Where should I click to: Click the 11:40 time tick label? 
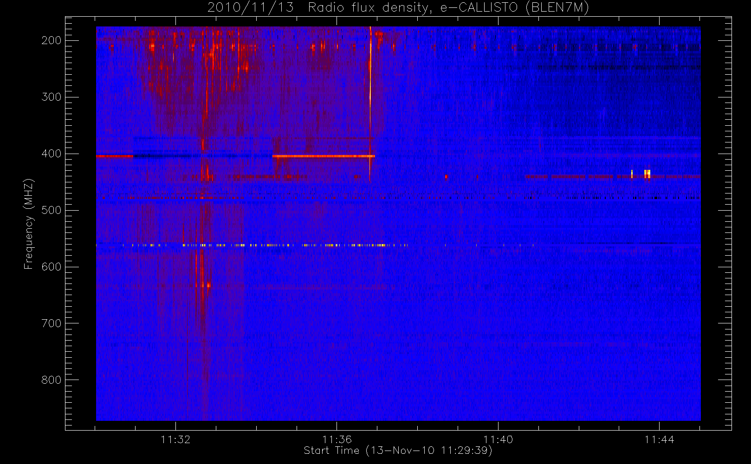pos(498,439)
